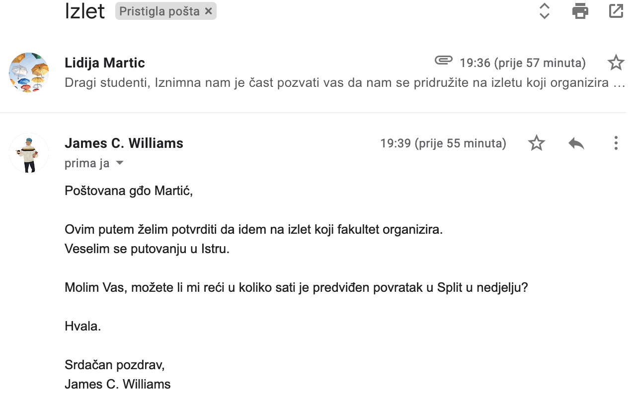The width and height of the screenshot is (634, 394).
Task: Click the sender name James C. Williams
Action: (124, 143)
